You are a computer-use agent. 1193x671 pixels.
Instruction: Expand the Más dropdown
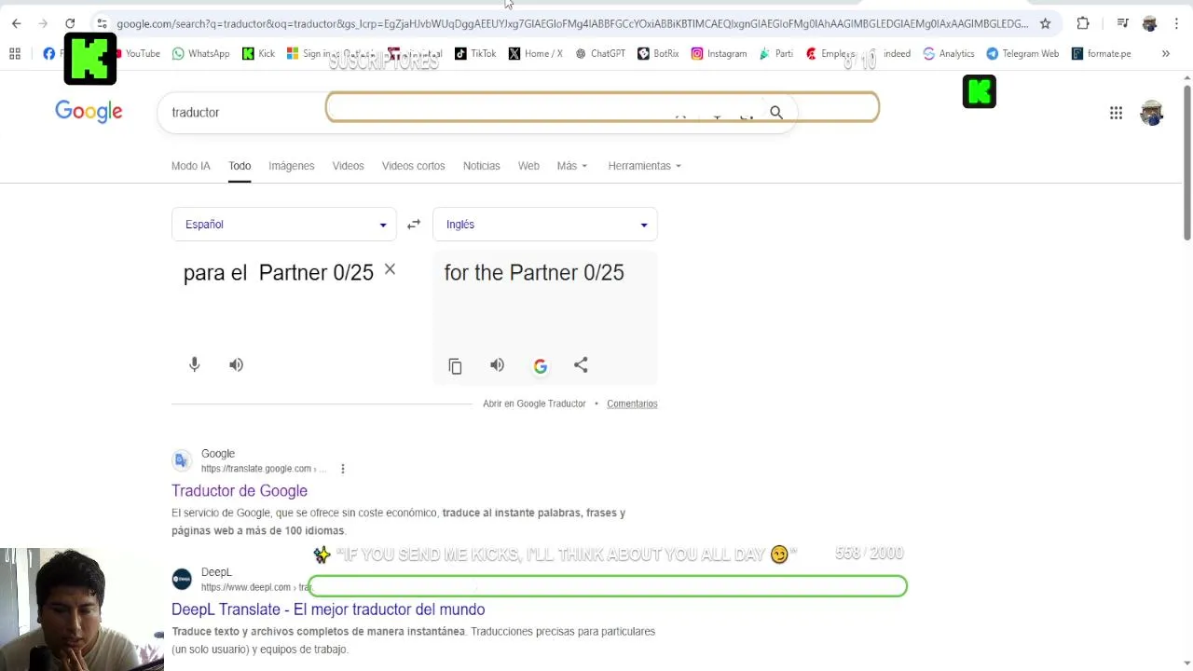coord(572,166)
